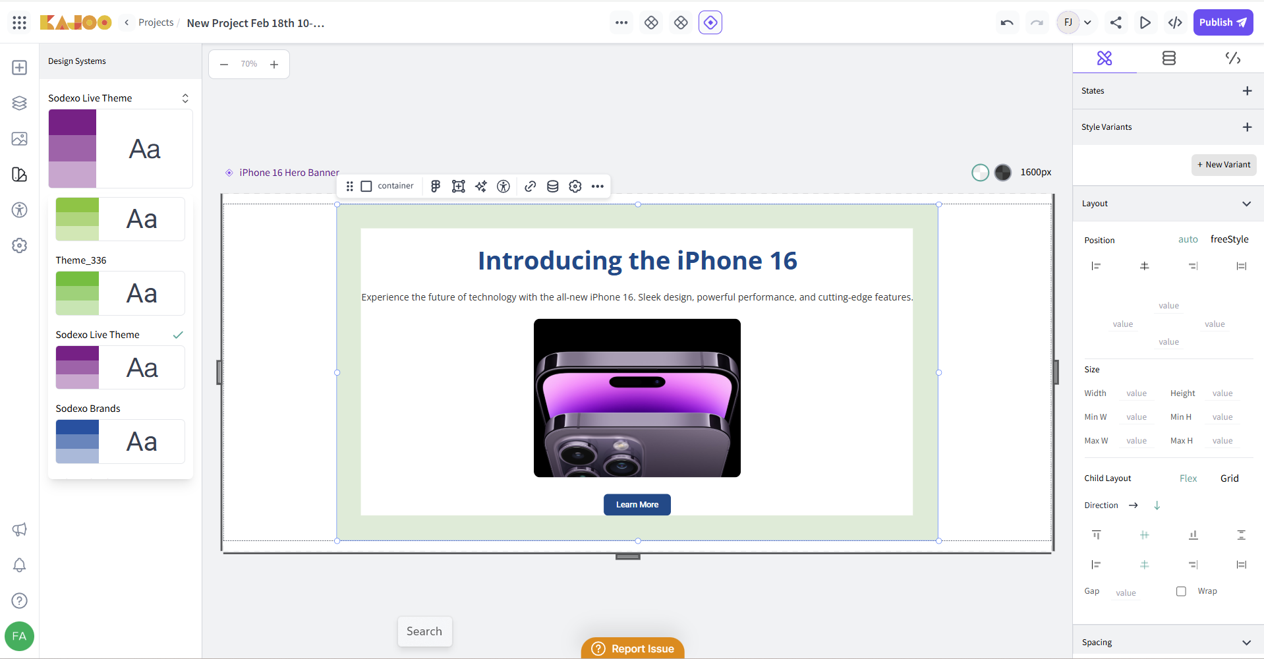The height and width of the screenshot is (659, 1264).
Task: Set Child Layout to Flex
Action: coord(1188,478)
